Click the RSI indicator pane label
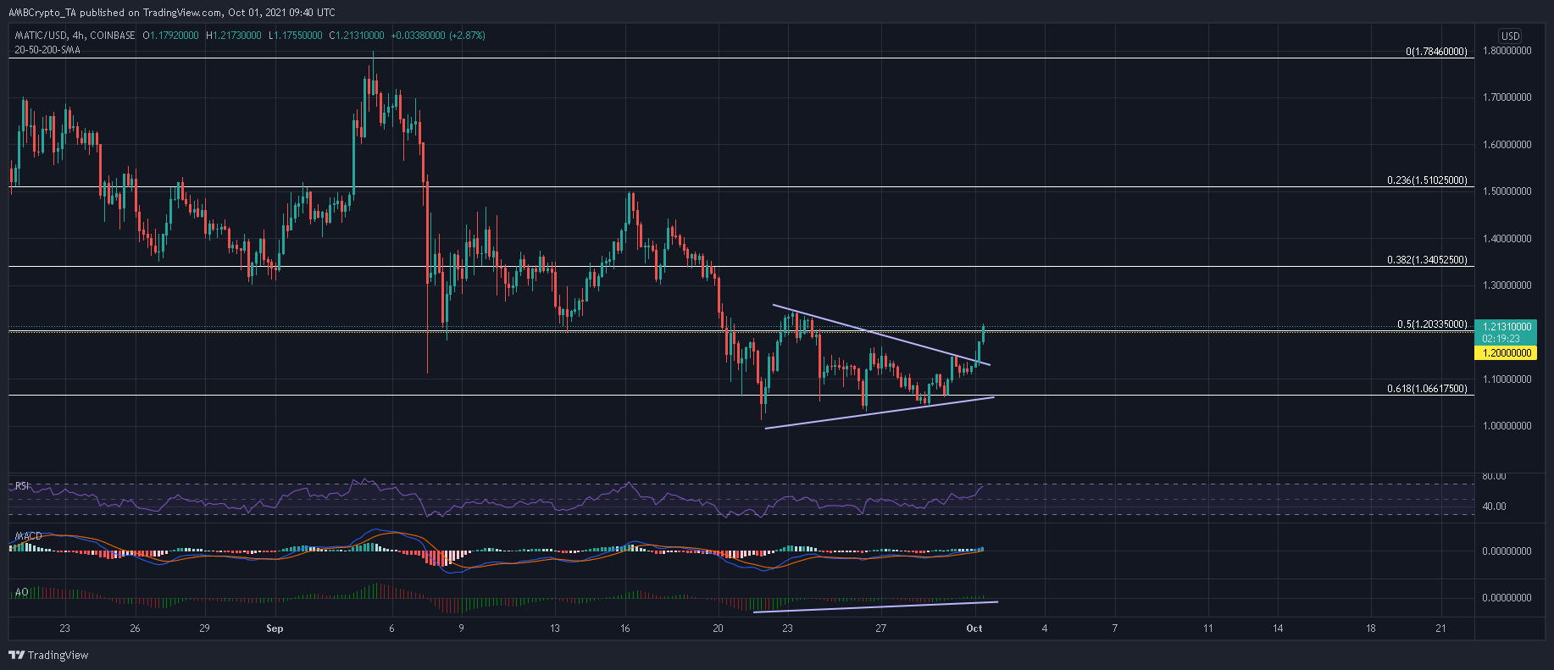This screenshot has width=1554, height=670. pos(23,486)
